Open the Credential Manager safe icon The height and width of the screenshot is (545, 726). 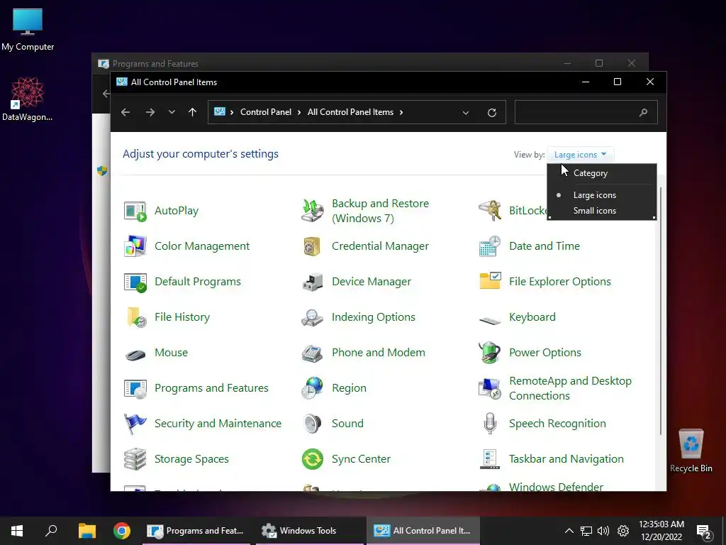tap(313, 246)
